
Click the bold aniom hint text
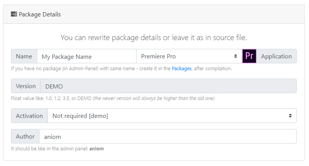pyautogui.click(x=96, y=148)
